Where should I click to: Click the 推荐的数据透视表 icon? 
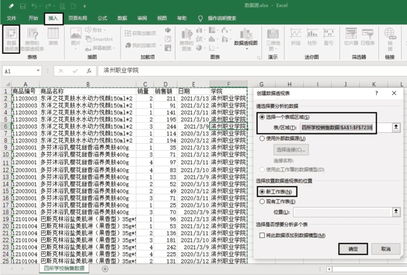click(x=32, y=39)
